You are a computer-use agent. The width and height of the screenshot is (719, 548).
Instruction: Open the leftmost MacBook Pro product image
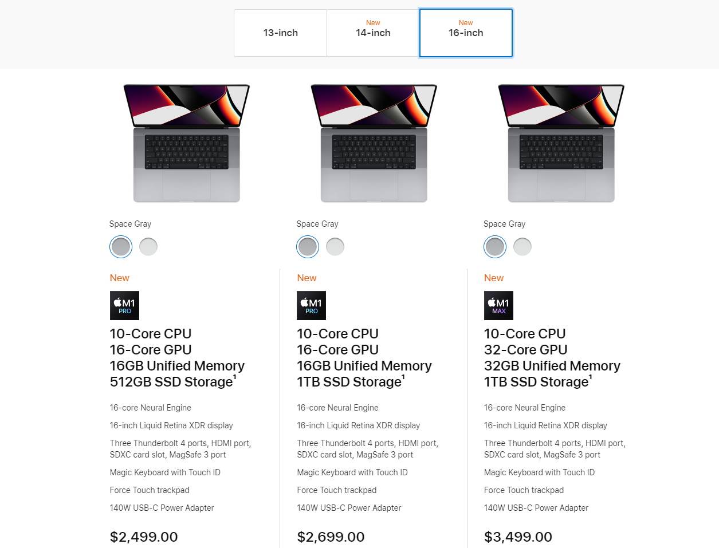(186, 143)
